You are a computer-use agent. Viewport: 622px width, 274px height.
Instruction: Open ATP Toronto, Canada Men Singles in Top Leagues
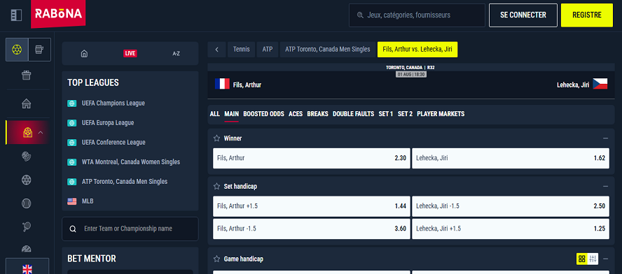(x=125, y=182)
